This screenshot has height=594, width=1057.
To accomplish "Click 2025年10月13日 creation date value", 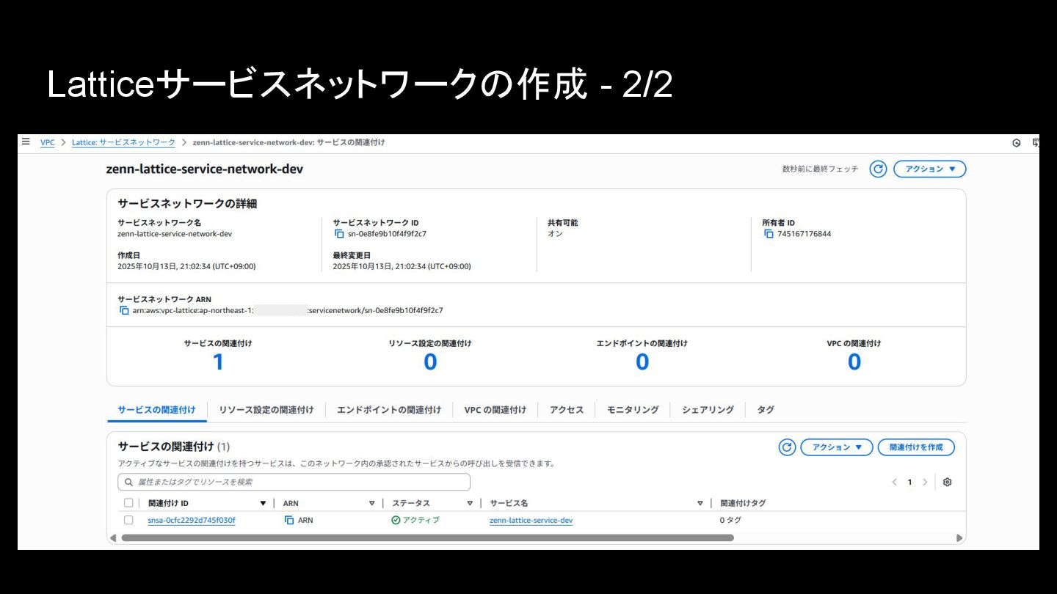I will (186, 267).
